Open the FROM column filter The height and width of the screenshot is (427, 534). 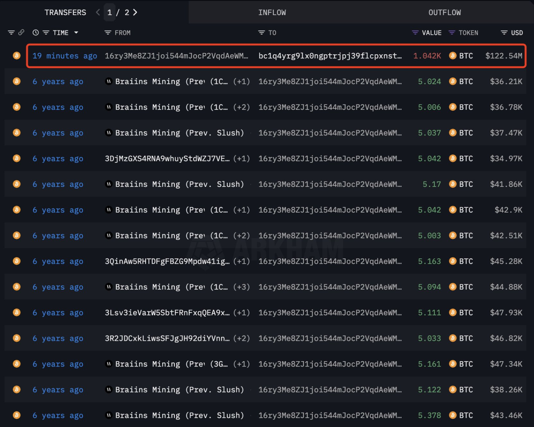[108, 32]
